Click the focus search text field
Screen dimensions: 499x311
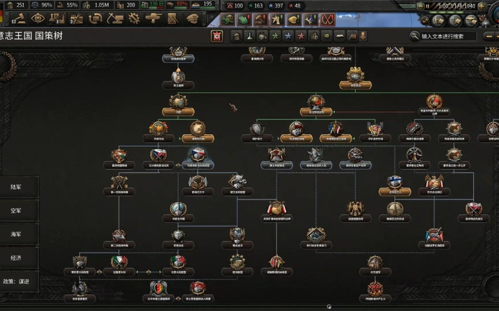point(448,37)
